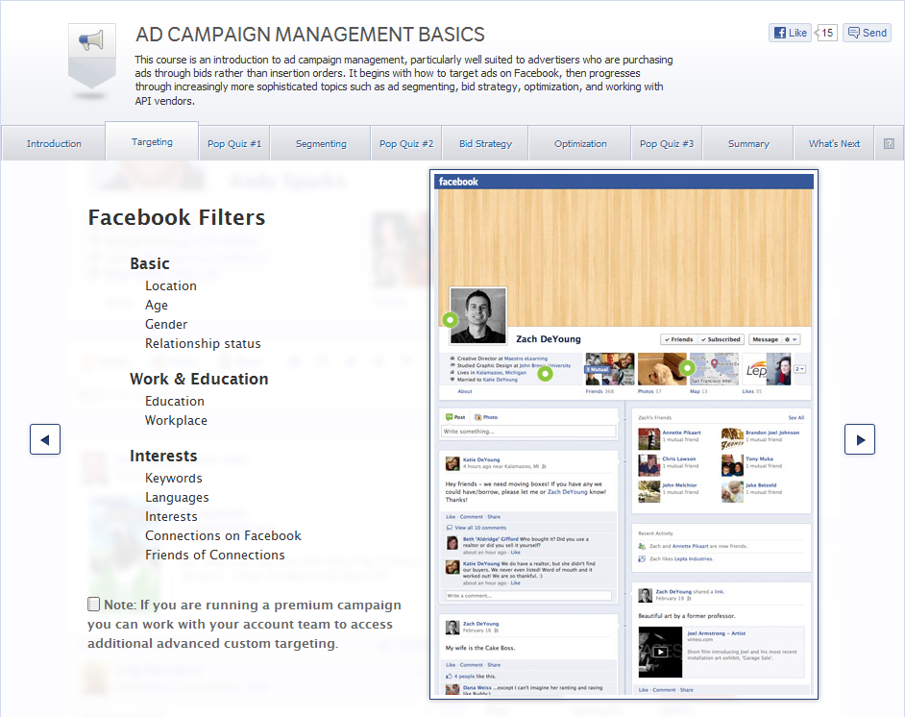Open the Likes thumbnail
This screenshot has width=905, height=717.
click(x=767, y=369)
